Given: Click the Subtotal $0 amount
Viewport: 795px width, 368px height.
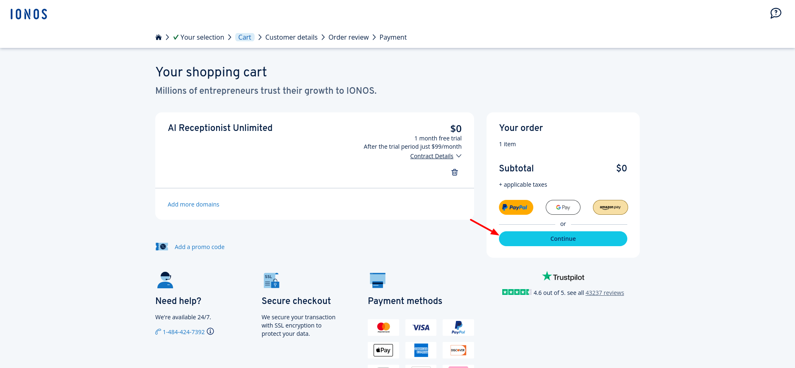Looking at the screenshot, I should click(x=622, y=168).
